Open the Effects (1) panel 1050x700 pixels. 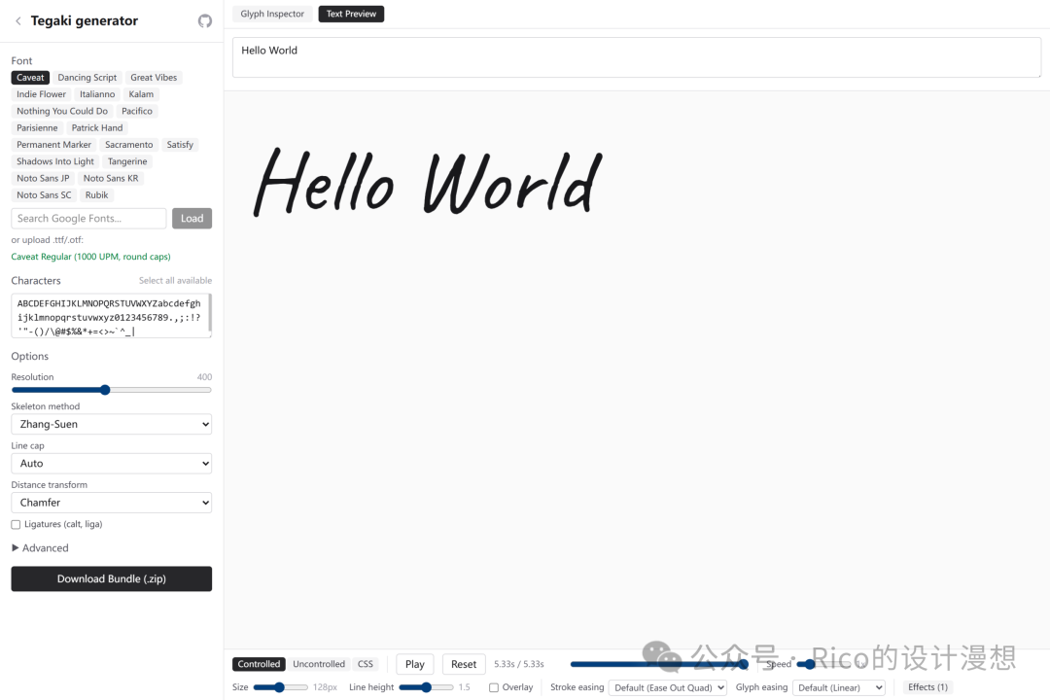(927, 687)
